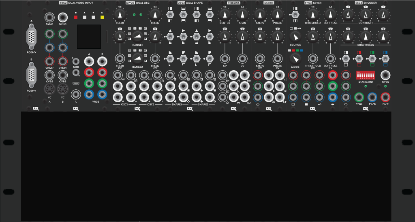The height and width of the screenshot is (222, 415).
Task: Click the Pb/B blue output jack
Action: [372, 97]
